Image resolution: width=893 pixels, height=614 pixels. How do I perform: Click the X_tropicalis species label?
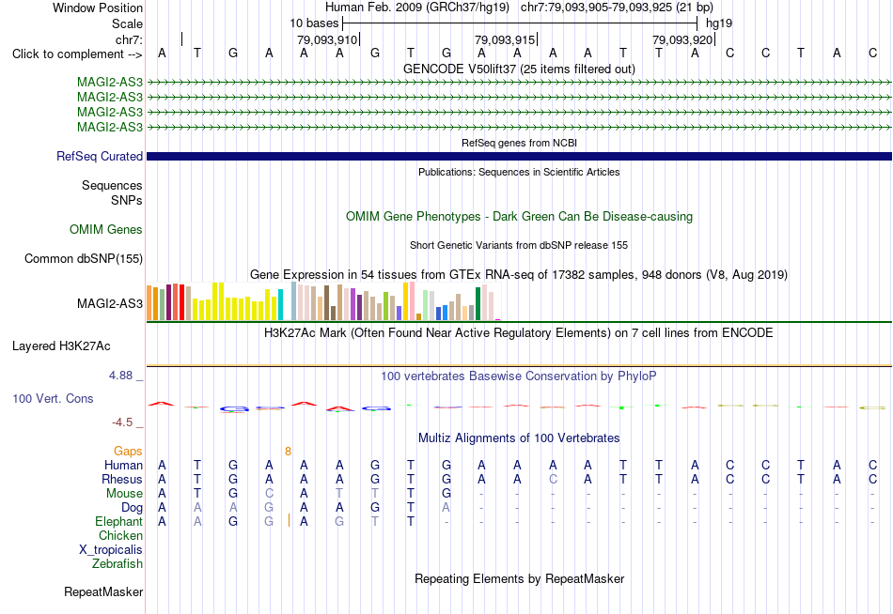pos(111,550)
